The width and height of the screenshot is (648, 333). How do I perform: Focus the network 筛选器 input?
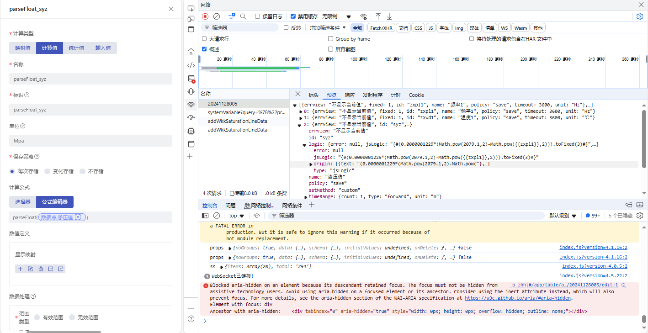[239, 28]
